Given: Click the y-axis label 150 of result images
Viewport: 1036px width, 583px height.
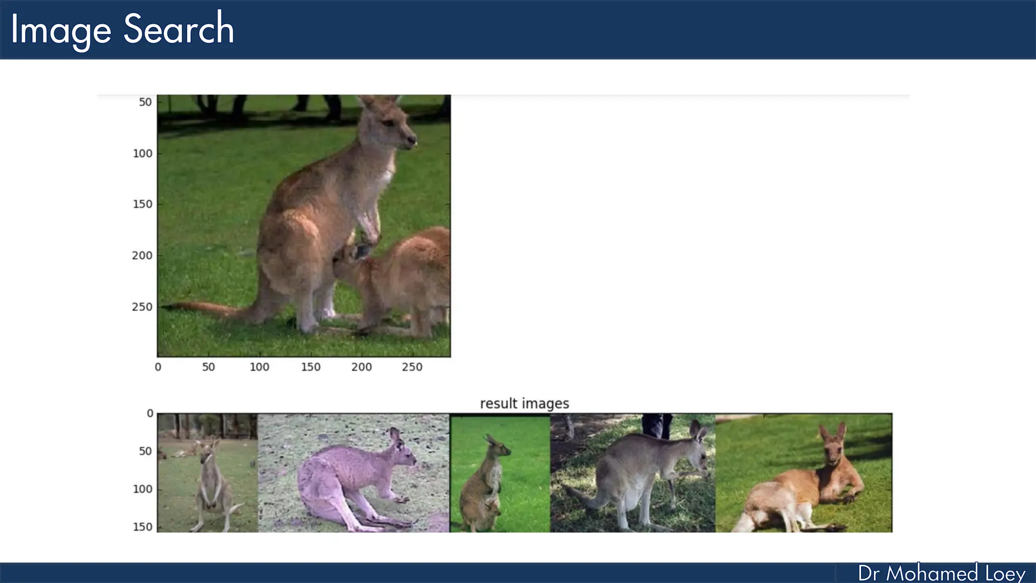Looking at the screenshot, I should pos(142,527).
